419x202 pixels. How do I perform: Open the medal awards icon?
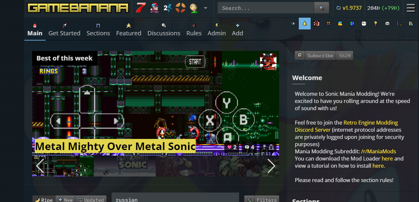[x=375, y=23]
